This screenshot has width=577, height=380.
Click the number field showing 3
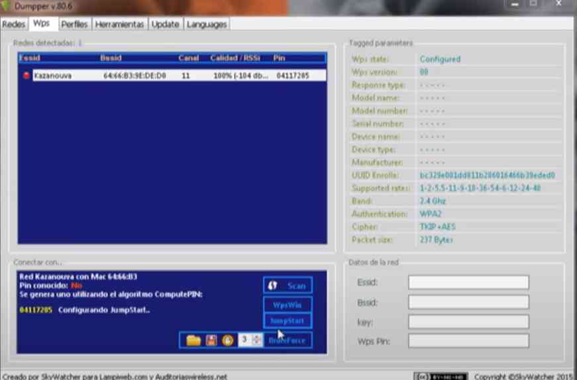coord(246,340)
